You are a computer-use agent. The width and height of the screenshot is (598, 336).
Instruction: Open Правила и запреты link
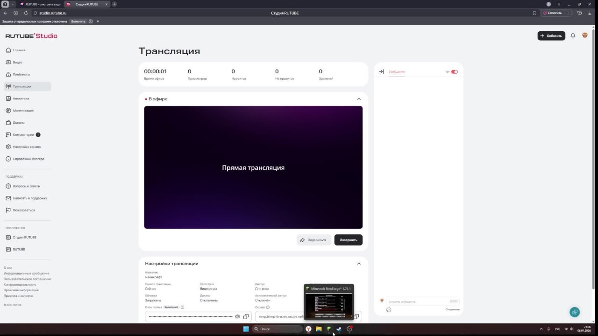[x=18, y=296]
